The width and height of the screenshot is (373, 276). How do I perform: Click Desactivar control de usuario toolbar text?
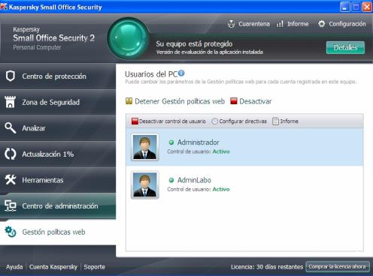point(172,121)
